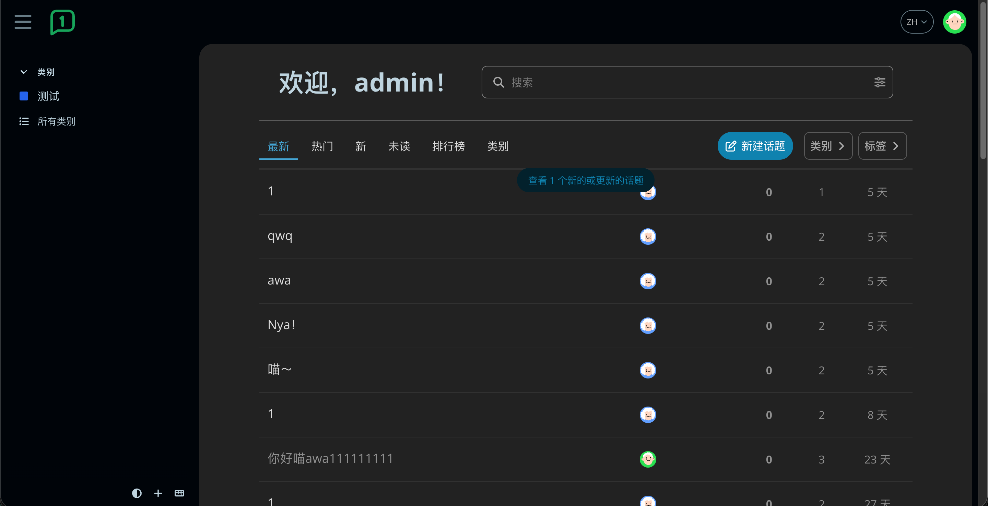The image size is (988, 506).
Task: Open search filter options icon
Action: click(880, 82)
